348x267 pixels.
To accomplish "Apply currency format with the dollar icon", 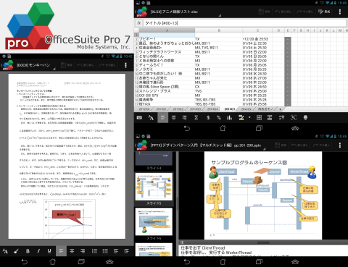I will (208, 118).
